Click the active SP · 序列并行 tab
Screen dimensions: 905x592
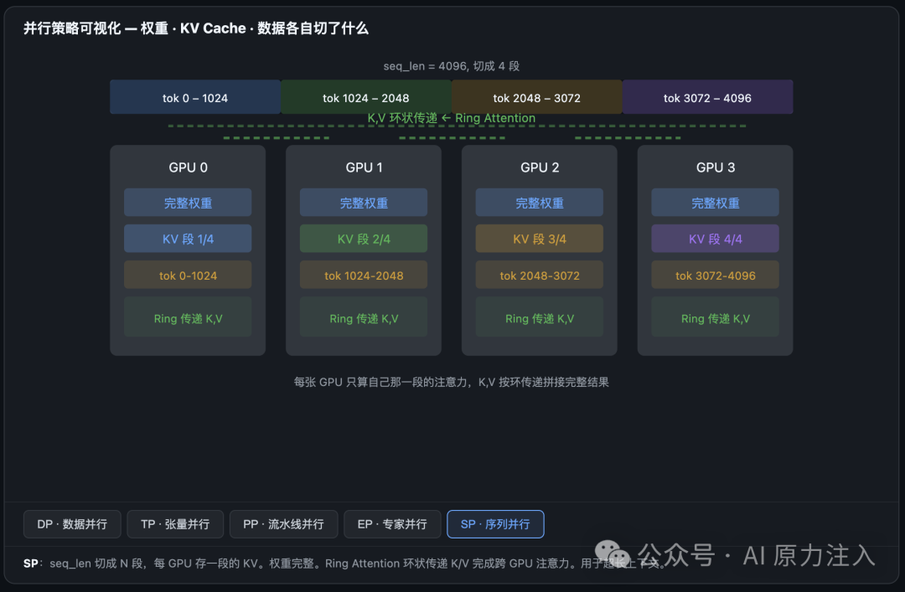[495, 524]
